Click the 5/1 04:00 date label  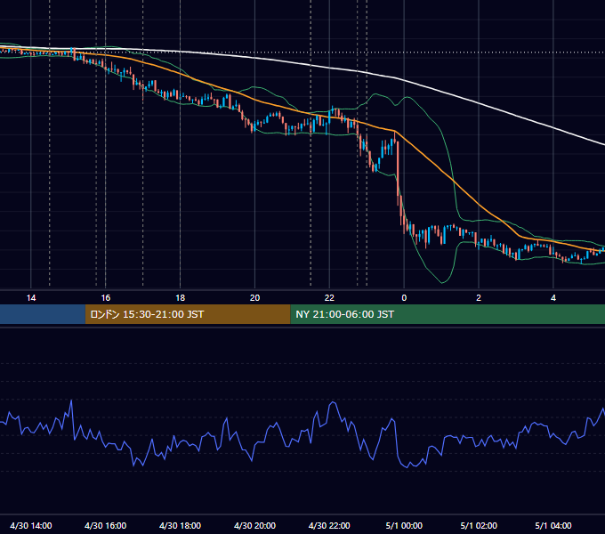click(x=553, y=525)
